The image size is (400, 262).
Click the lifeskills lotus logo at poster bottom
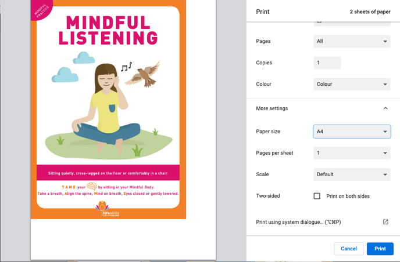102,209
